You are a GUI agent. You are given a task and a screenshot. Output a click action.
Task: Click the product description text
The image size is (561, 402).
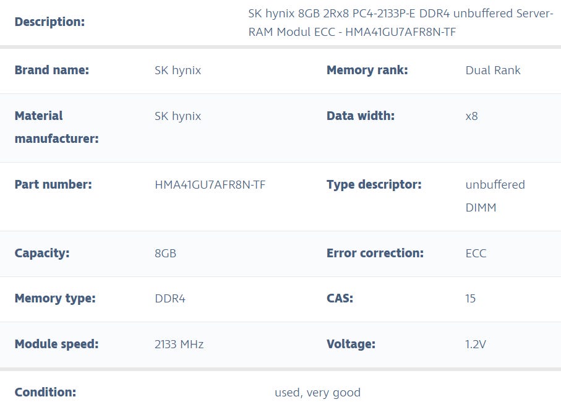coord(400,22)
